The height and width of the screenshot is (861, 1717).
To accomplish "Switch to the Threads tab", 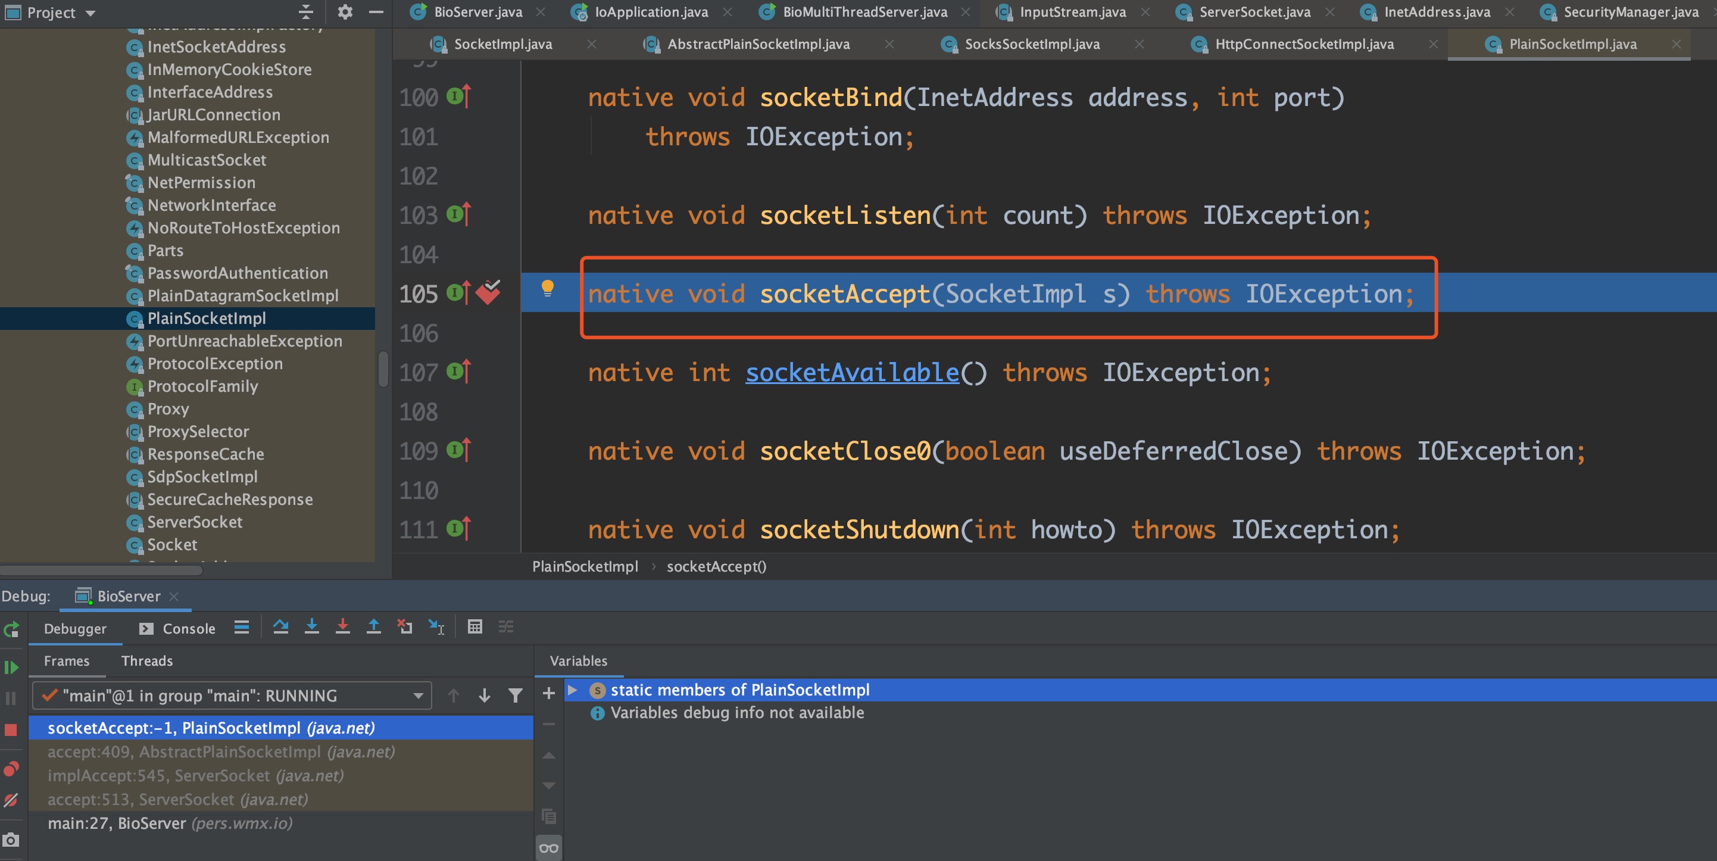I will pyautogui.click(x=146, y=660).
